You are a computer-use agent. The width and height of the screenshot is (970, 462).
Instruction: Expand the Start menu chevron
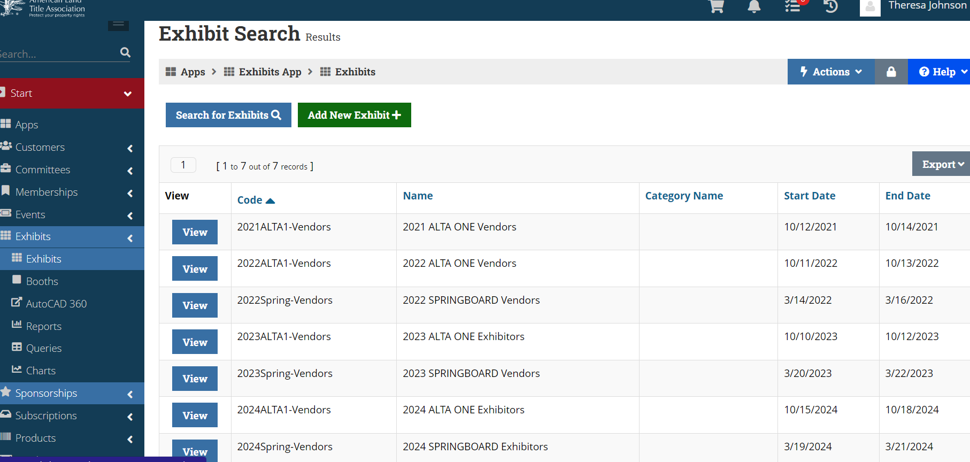128,94
